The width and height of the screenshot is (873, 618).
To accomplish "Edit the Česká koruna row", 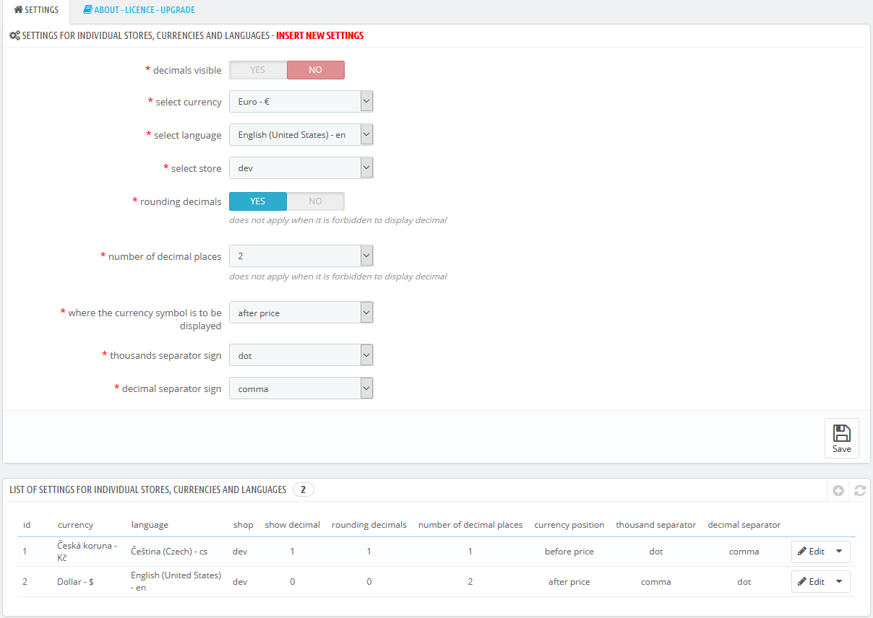I will click(810, 552).
